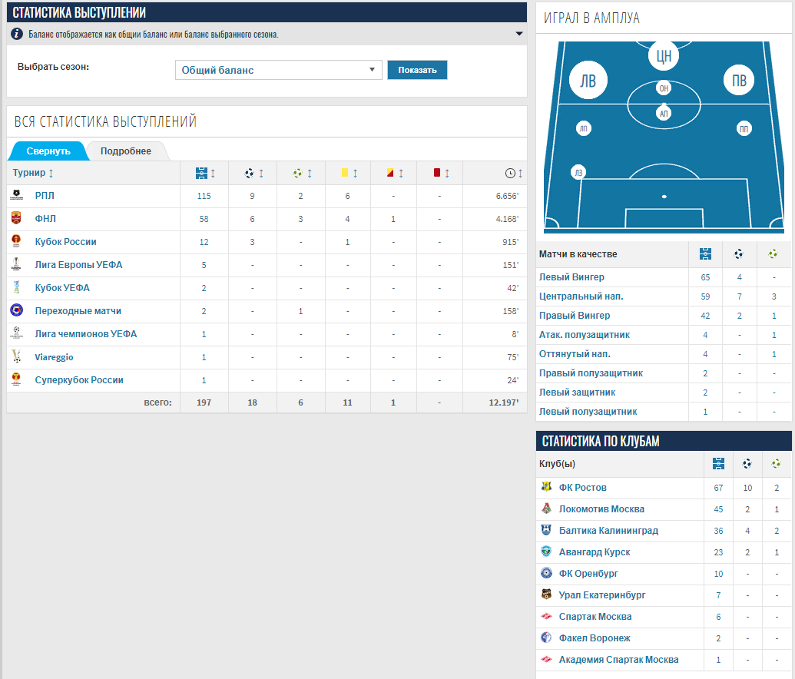This screenshot has height=679, width=795.
Task: Sort tournaments by Турнир column header
Action: point(33,174)
